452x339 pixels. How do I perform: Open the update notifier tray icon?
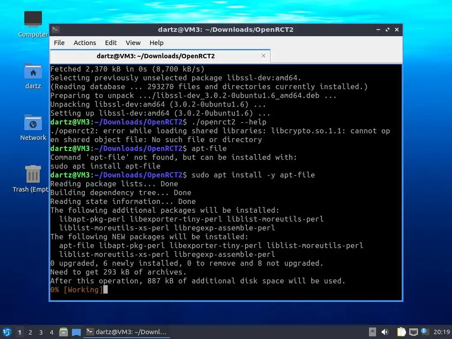pos(425,331)
